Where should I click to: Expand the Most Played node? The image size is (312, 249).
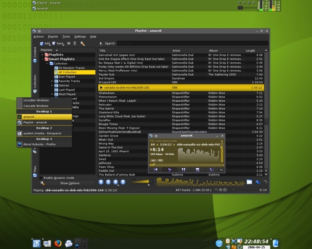click(52, 94)
